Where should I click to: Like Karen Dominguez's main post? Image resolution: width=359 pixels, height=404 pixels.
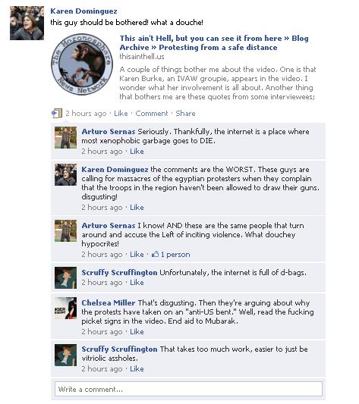121,114
